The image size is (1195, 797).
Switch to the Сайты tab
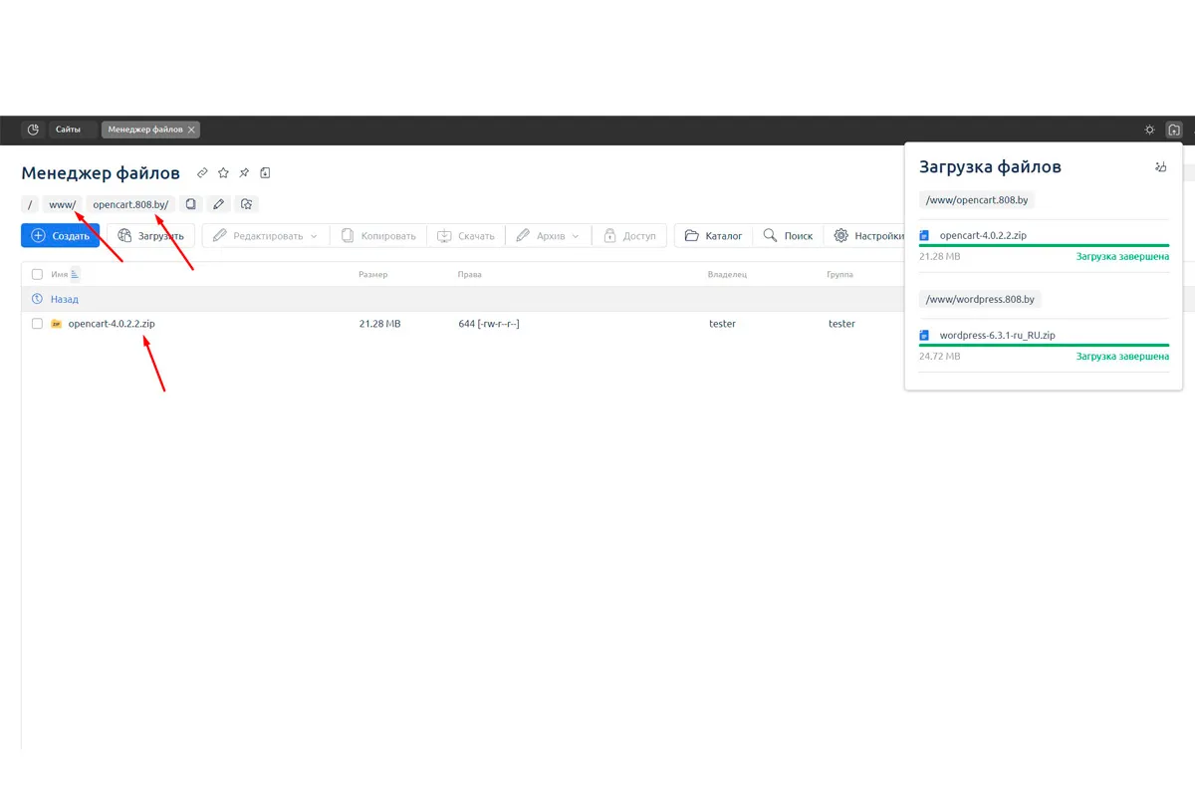[x=69, y=130]
